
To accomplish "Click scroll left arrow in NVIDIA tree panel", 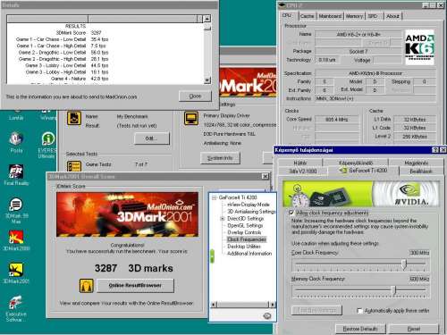I will [x=213, y=305].
